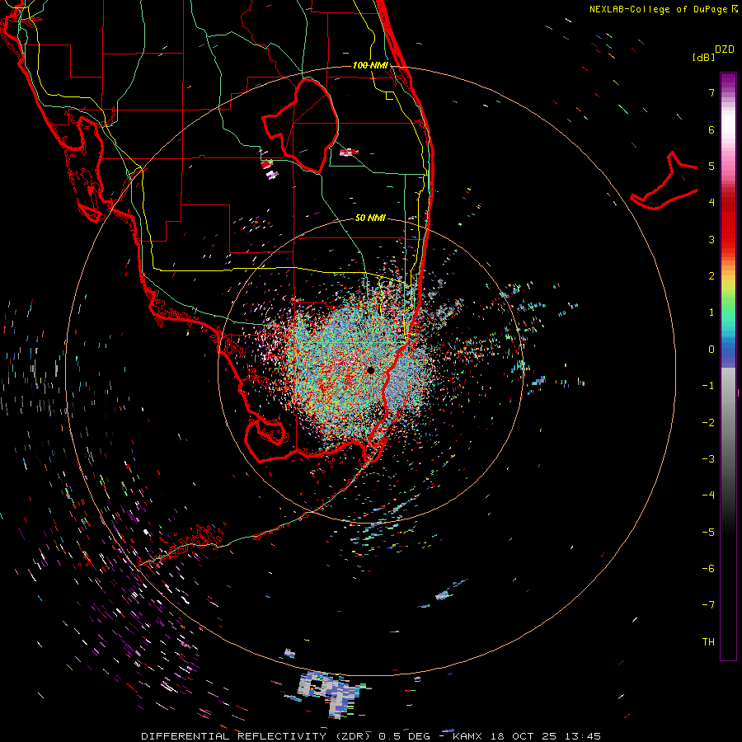Viewport: 742px width, 742px height.
Task: Click the 50 NMI range ring label
Action: 370,218
